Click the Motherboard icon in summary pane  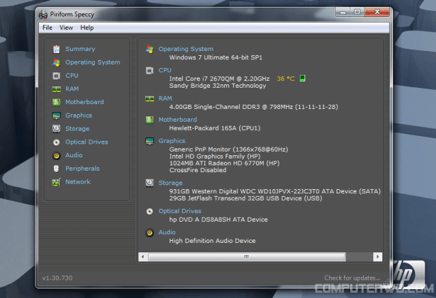click(x=150, y=120)
